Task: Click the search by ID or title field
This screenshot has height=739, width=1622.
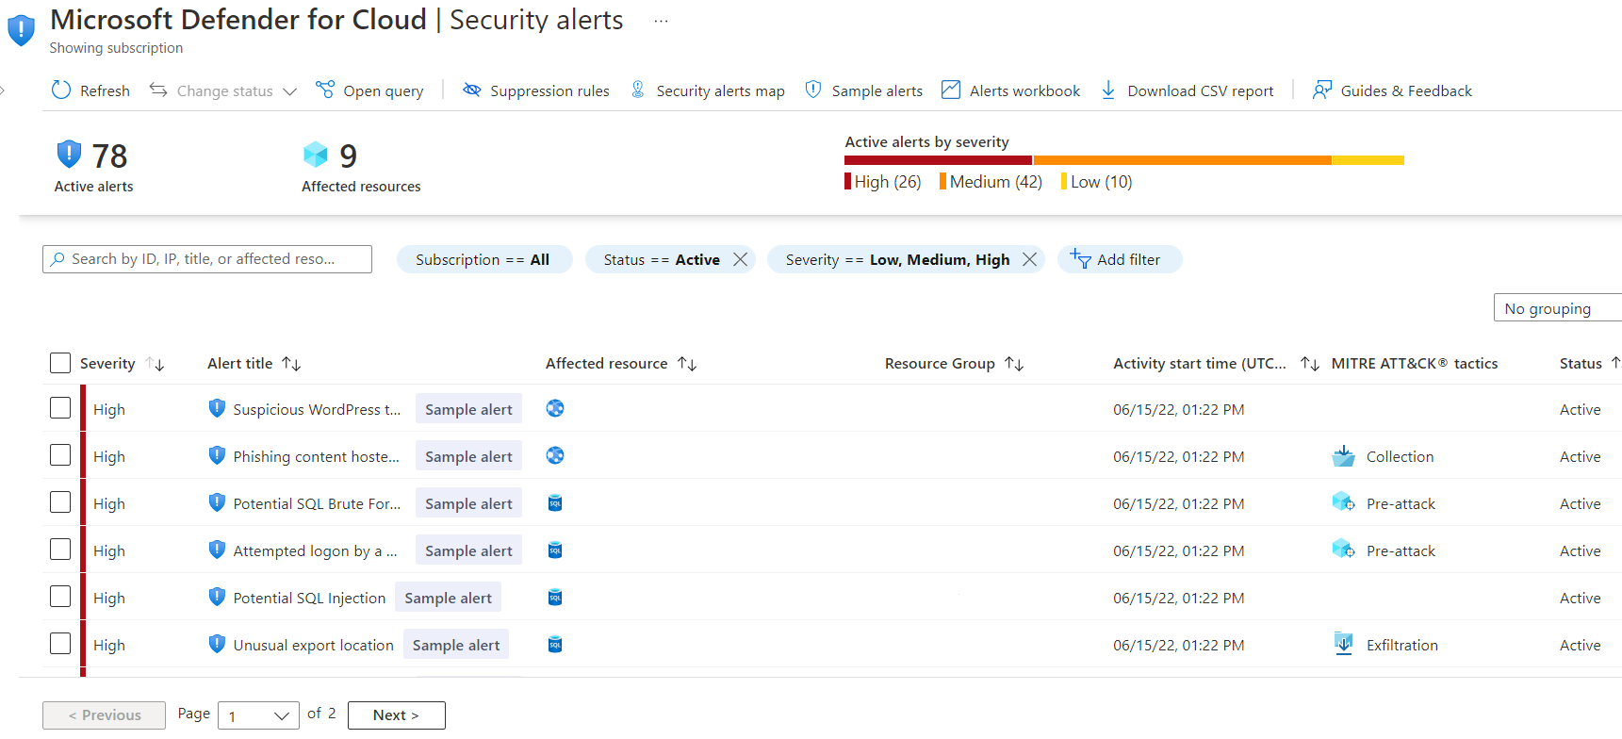Action: [x=207, y=259]
